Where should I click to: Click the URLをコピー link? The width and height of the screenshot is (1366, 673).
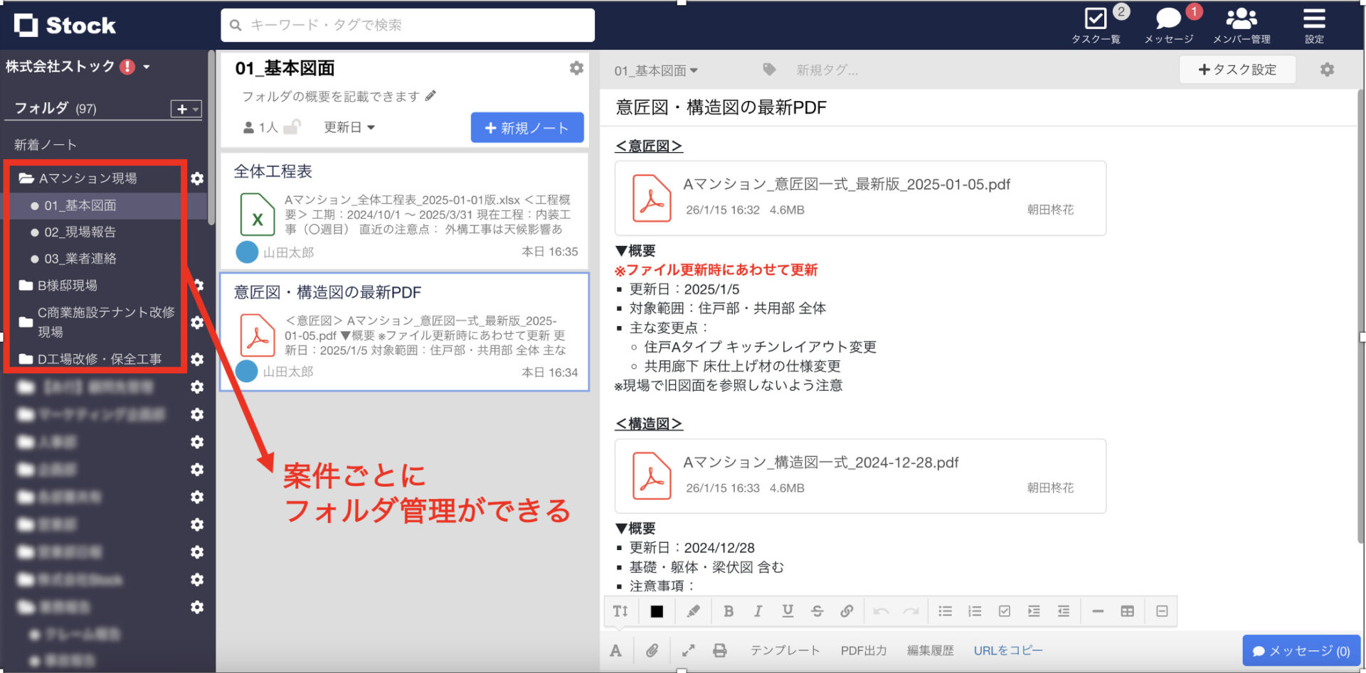point(1007,650)
